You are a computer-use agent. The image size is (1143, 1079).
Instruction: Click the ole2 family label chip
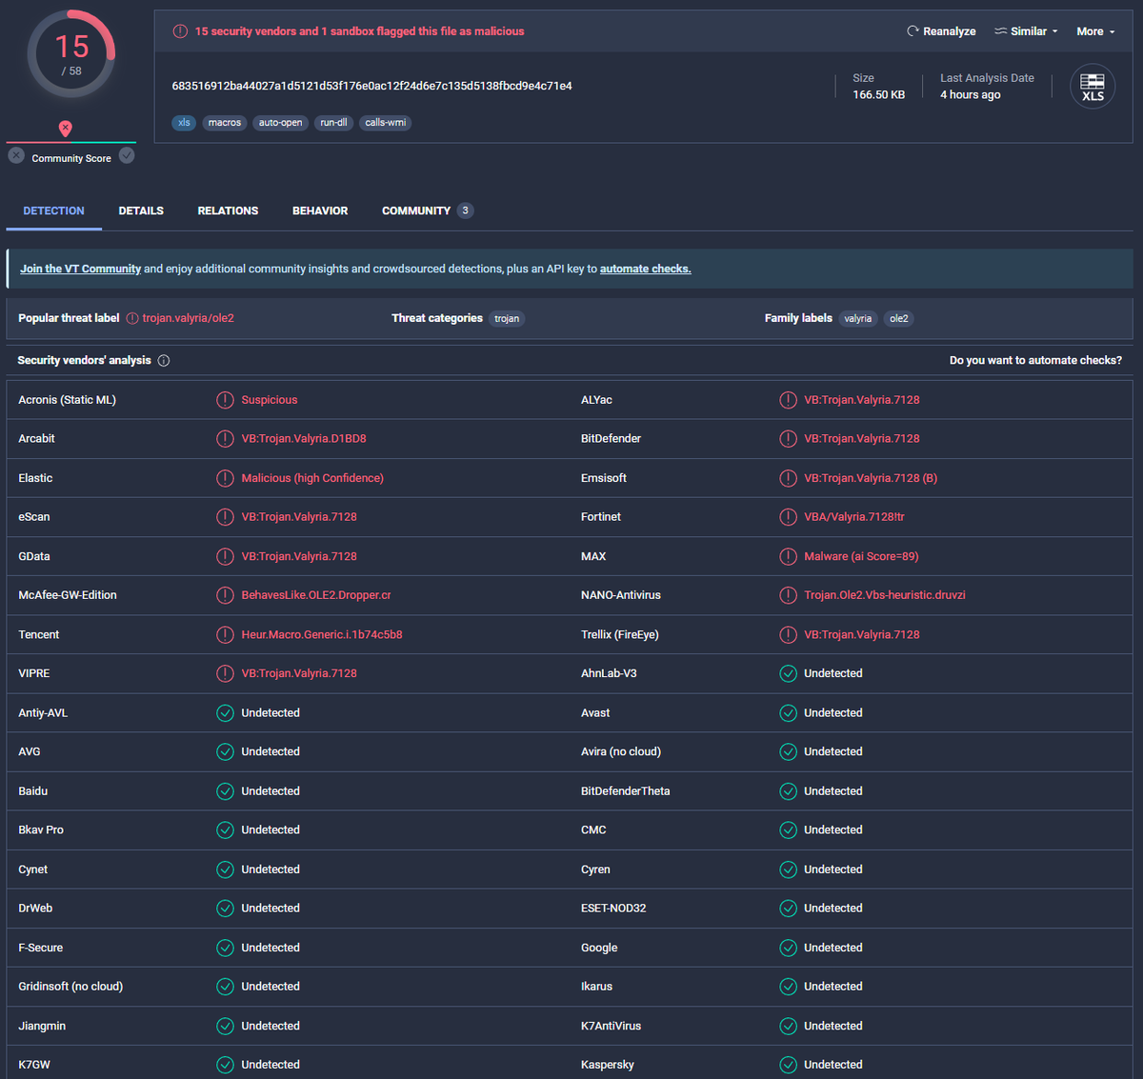pos(898,319)
